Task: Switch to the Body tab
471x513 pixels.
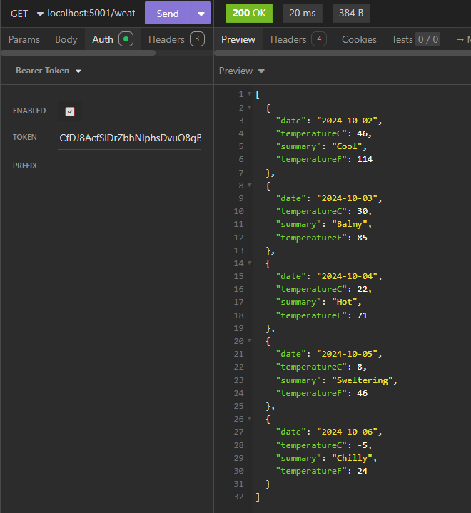Action: [66, 39]
